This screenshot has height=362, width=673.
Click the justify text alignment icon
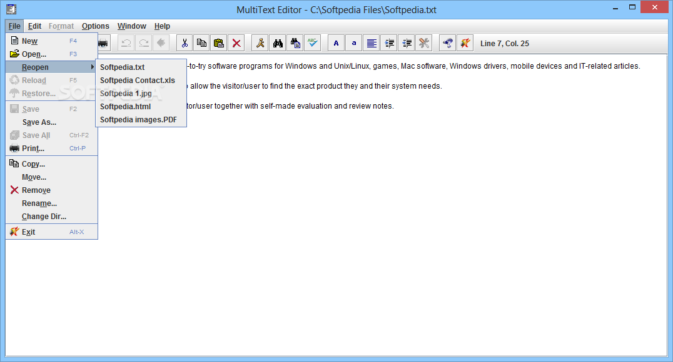click(372, 43)
